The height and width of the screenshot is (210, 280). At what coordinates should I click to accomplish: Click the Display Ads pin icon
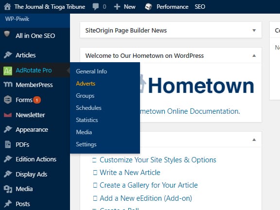8,174
